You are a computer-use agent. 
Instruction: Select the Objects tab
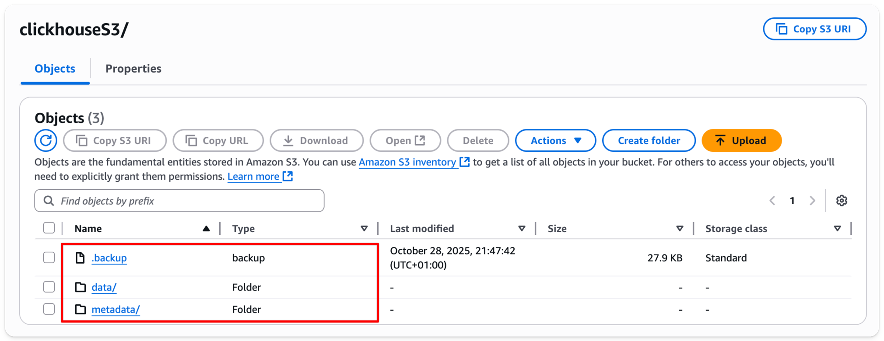click(55, 69)
